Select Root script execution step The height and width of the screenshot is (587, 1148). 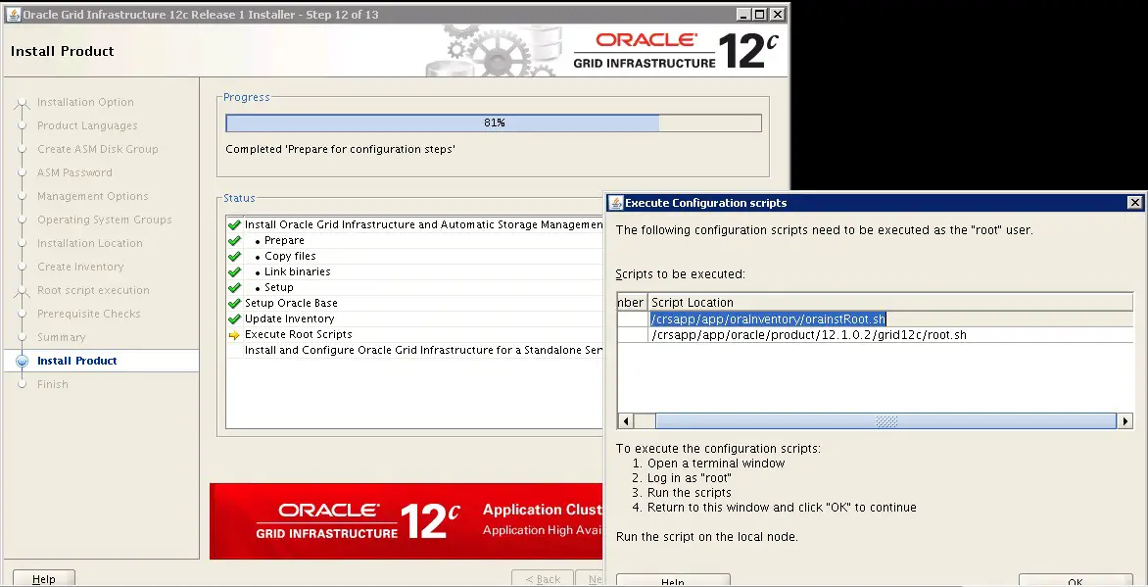93,289
